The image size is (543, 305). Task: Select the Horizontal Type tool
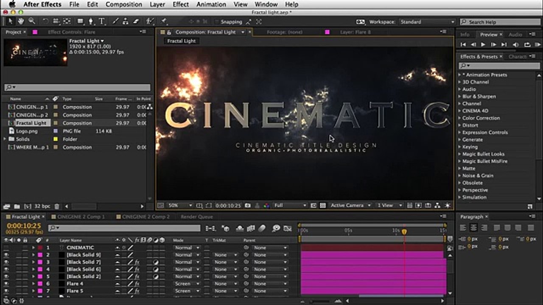102,21
